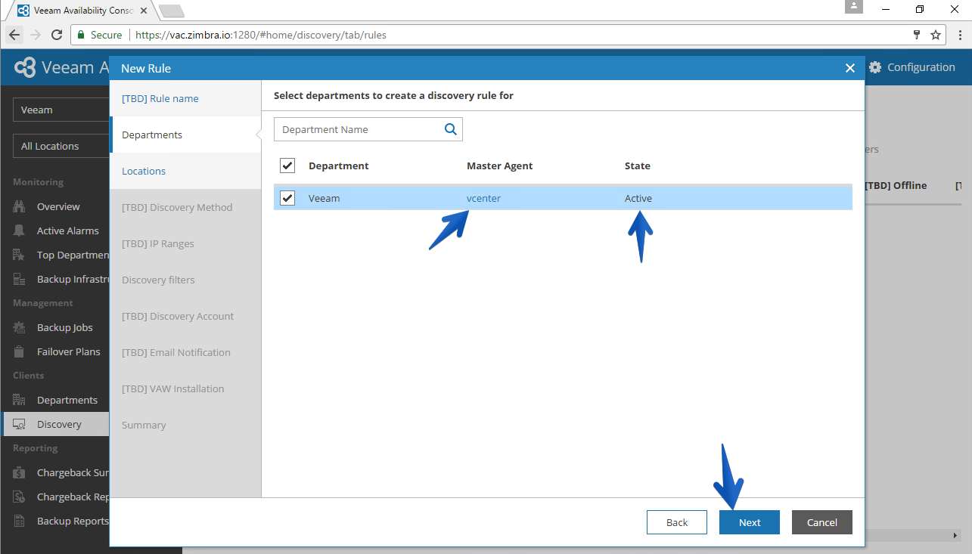Click the key icon in address bar
This screenshot has width=972, height=554.
[x=917, y=35]
